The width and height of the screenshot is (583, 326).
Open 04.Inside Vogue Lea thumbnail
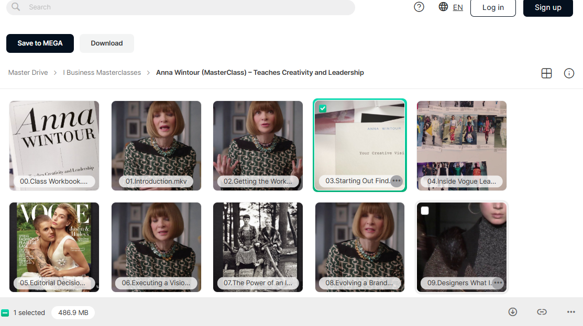(462, 145)
